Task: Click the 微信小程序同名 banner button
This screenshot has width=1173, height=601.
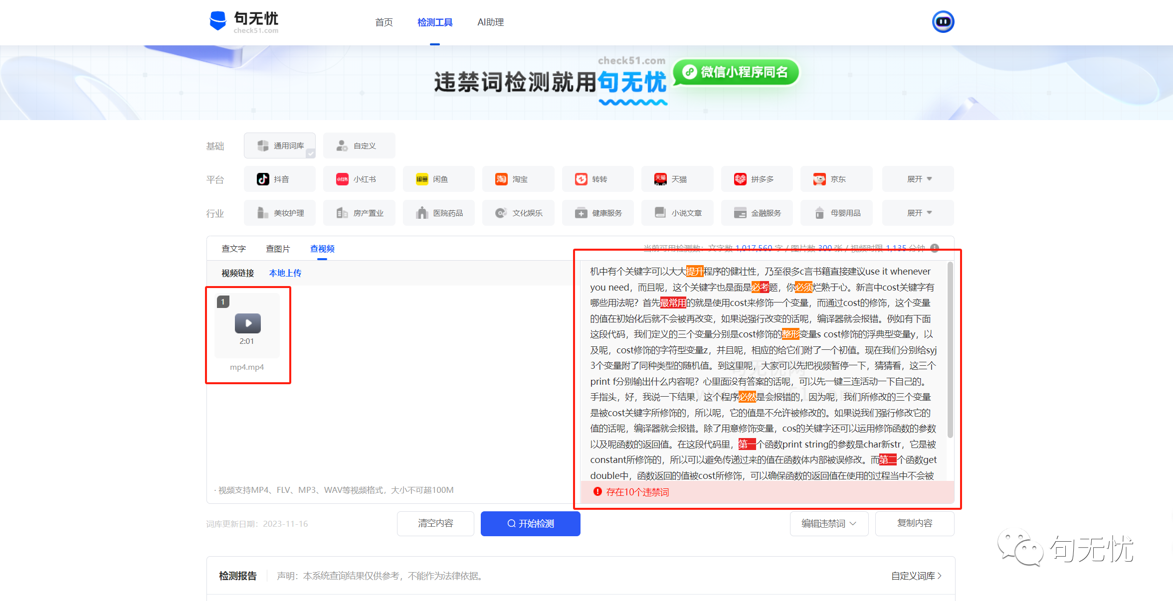Action: coord(736,72)
